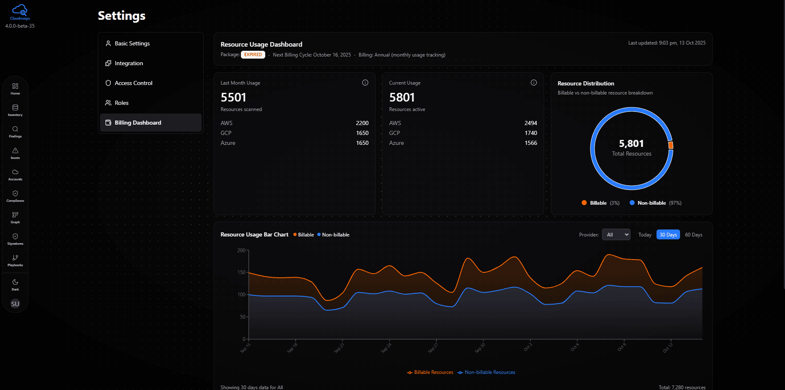The height and width of the screenshot is (390, 785).
Task: Click orange Billable swatch in distribution legend
Action: point(584,203)
